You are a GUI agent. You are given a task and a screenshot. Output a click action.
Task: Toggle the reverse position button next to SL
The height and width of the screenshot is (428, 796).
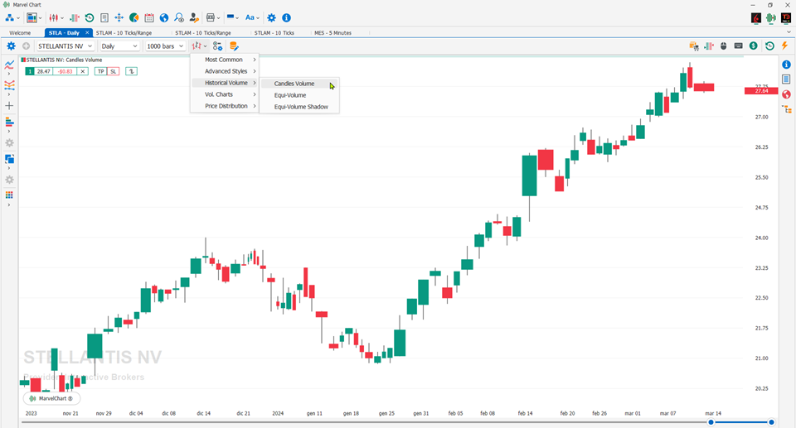[x=132, y=71]
